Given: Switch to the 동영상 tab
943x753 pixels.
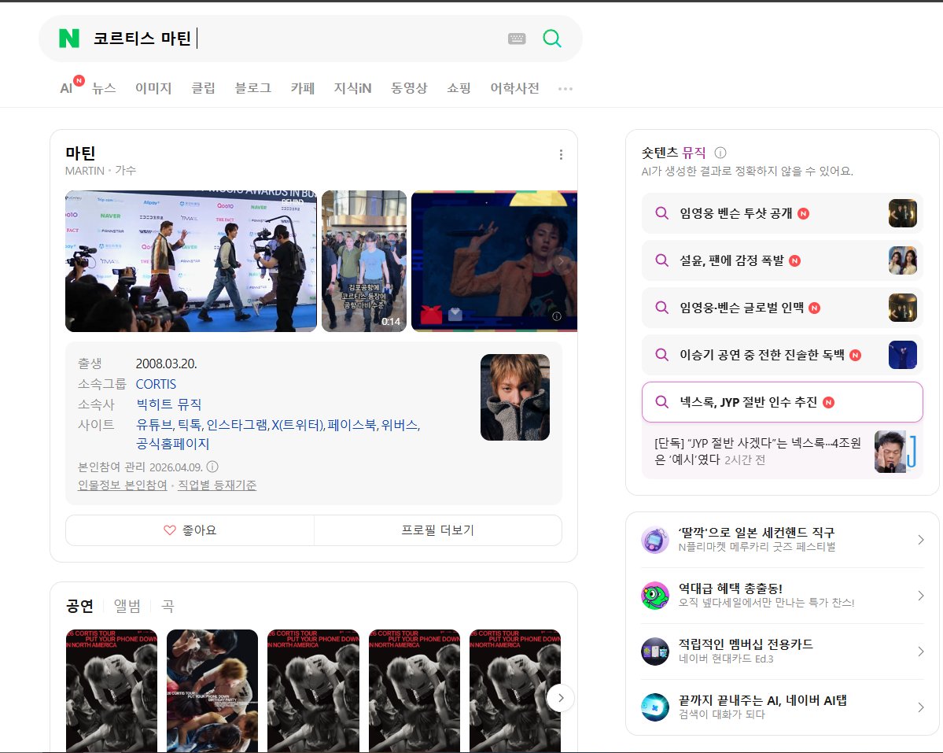Looking at the screenshot, I should click(x=409, y=88).
